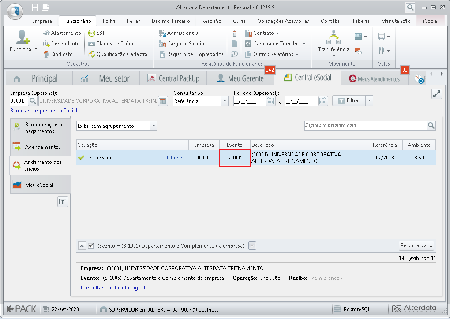Expand ID card icon dropdown in Movimento
Image resolution: width=450 pixels, height=319 pixels.
click(365, 37)
